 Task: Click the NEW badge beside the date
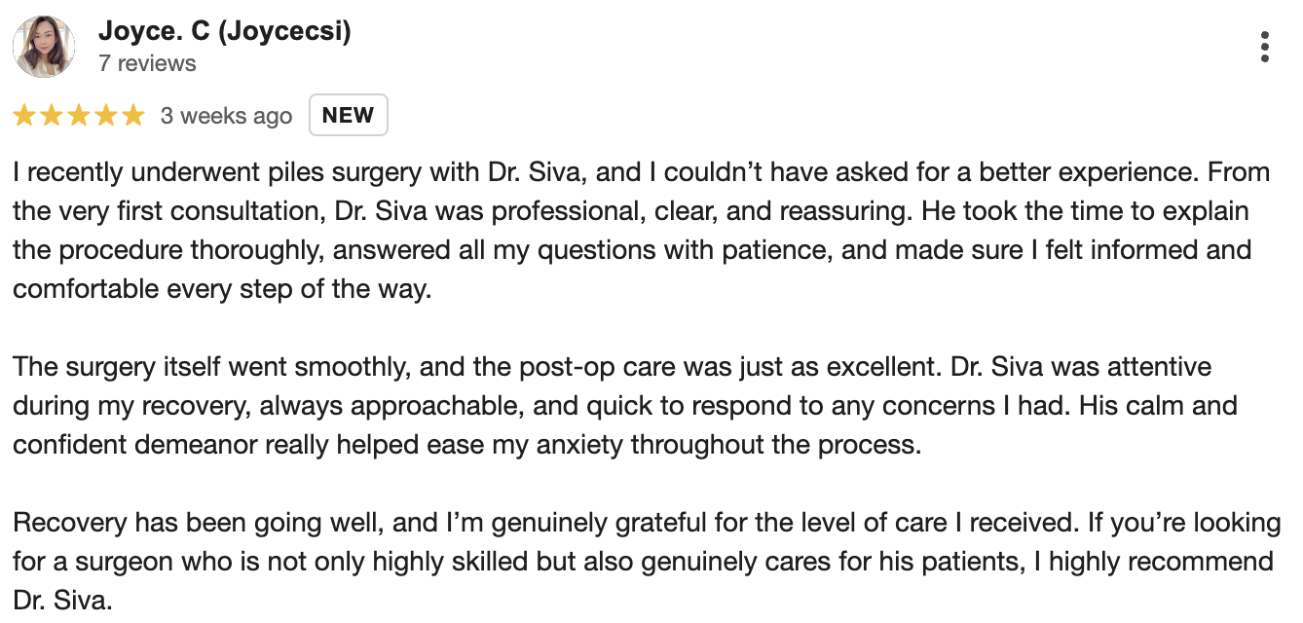coord(349,115)
